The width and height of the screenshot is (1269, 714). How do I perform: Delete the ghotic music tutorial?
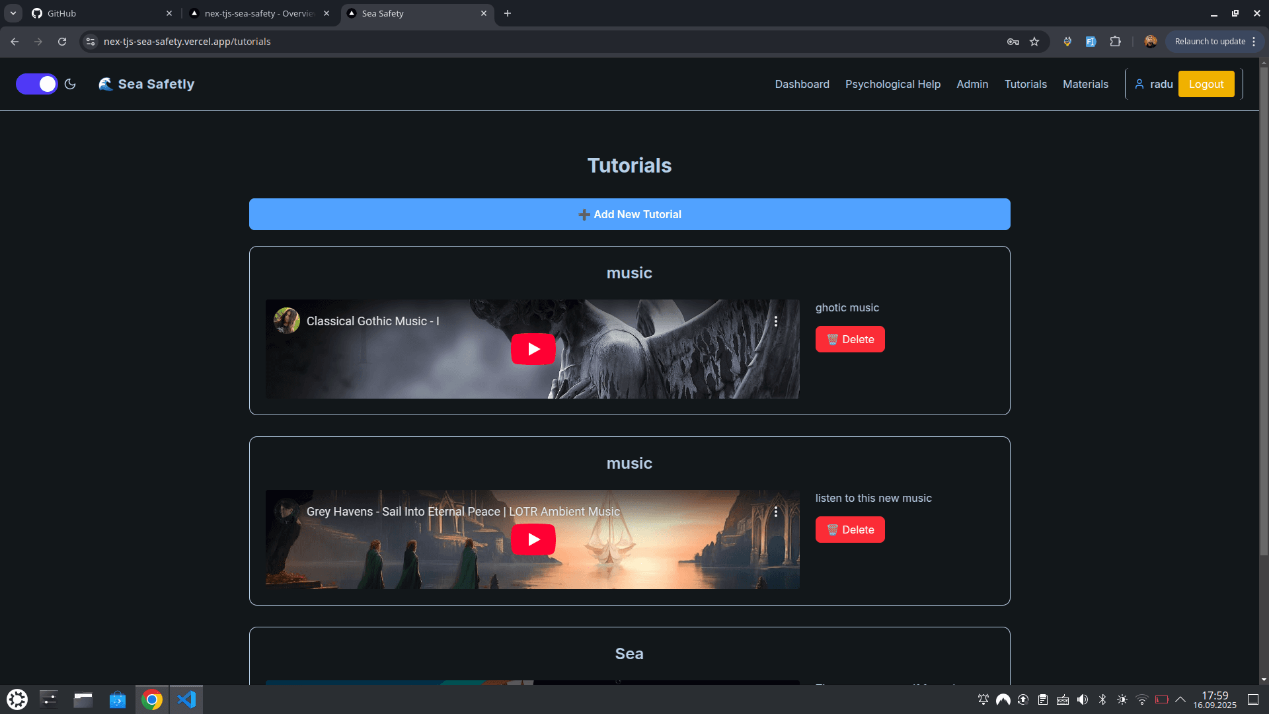850,339
